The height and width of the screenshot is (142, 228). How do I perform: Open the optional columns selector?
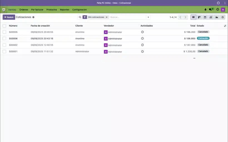pos(225,26)
